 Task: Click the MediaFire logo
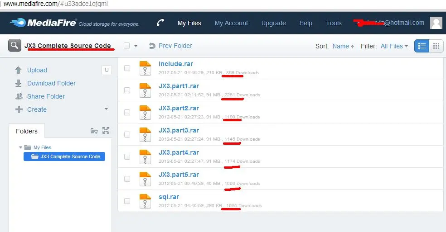tap(43, 23)
